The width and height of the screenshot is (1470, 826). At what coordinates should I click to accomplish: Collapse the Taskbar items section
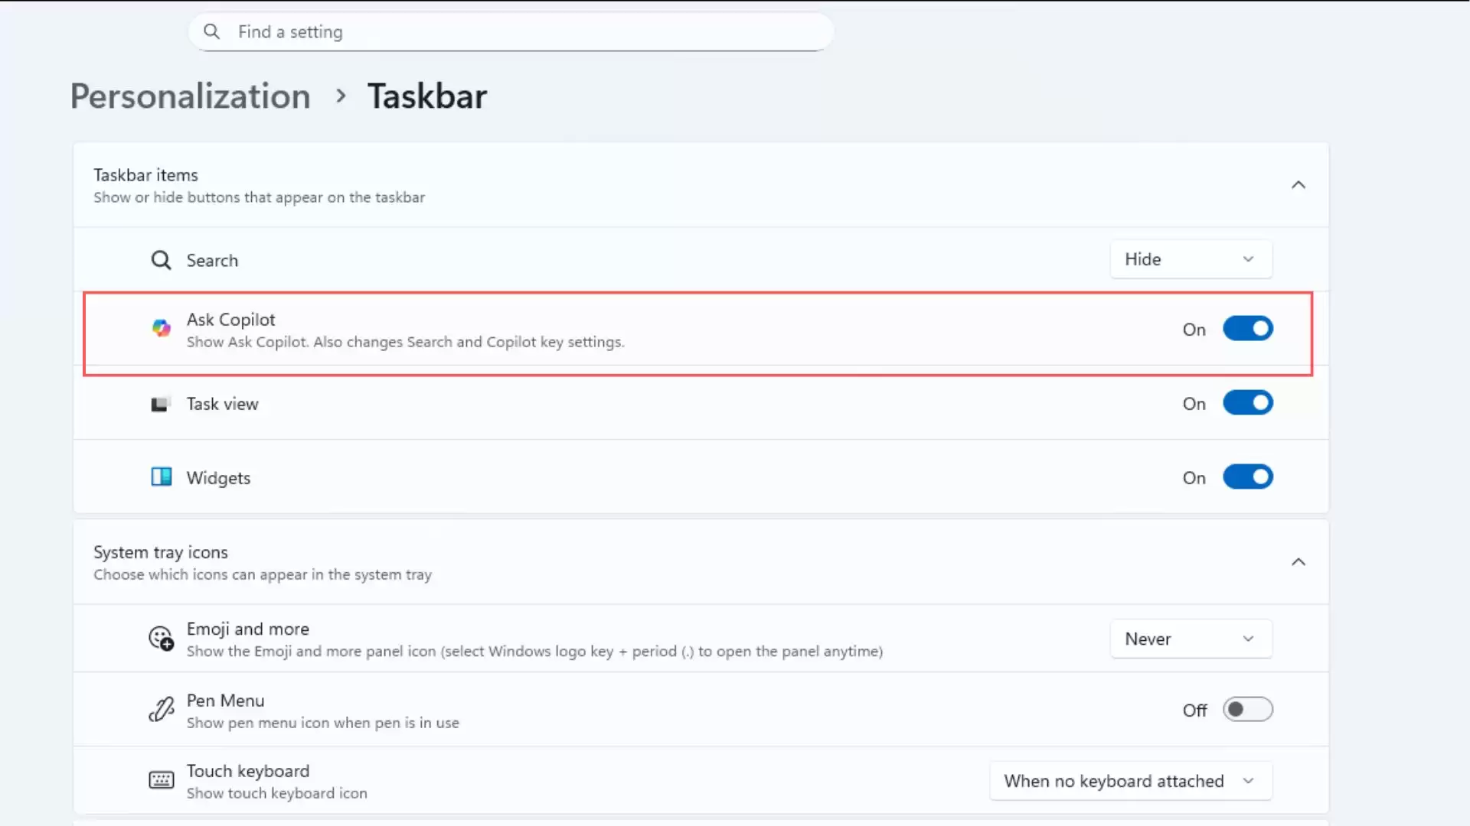(1298, 185)
